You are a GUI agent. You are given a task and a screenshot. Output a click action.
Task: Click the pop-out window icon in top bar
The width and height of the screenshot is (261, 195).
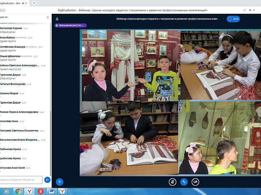tap(245, 10)
